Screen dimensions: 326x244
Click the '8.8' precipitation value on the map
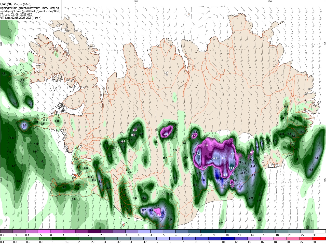click(x=203, y=180)
